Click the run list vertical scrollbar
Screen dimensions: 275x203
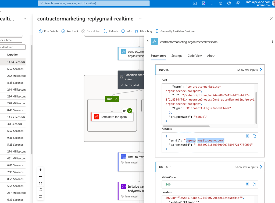pos(31,99)
